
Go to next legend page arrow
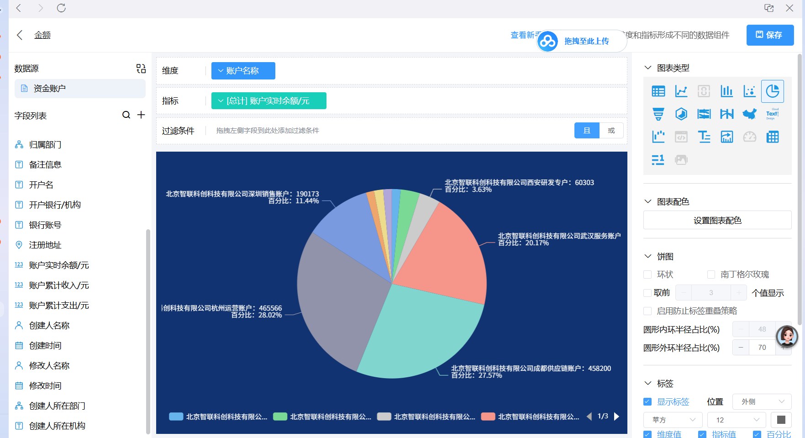pyautogui.click(x=617, y=417)
